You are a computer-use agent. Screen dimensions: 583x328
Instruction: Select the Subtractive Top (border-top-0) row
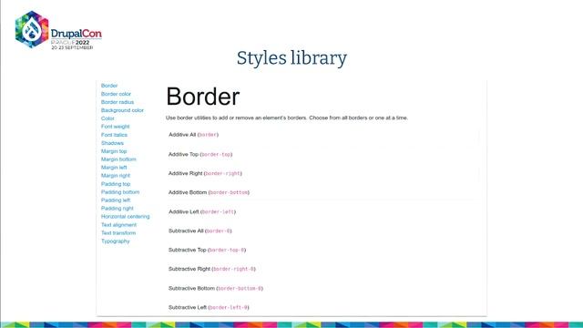tap(207, 250)
